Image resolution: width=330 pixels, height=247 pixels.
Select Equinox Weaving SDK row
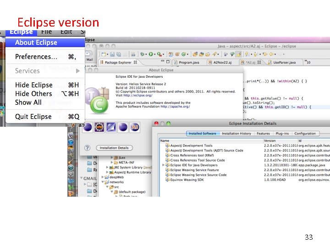tap(245, 180)
